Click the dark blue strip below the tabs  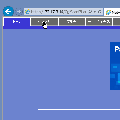pos(61,27)
